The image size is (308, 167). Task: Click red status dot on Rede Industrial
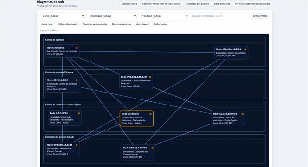77,48
